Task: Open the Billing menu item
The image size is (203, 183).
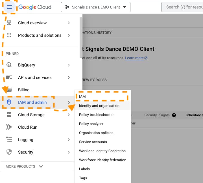Action: [x=38, y=90]
